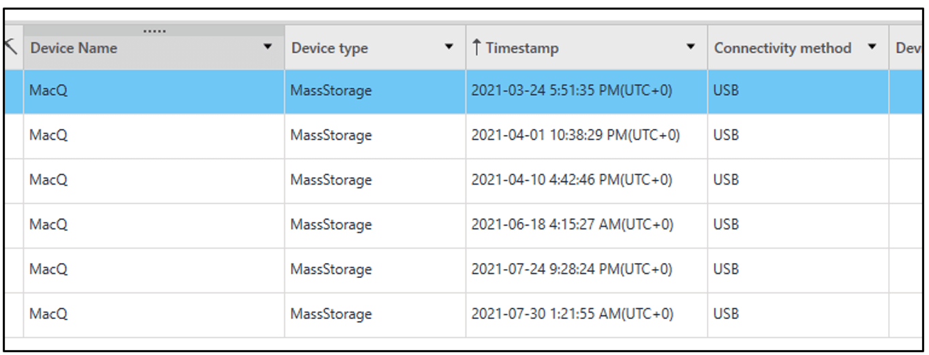Click the MacQ cell in the second row
The height and width of the screenshot is (355, 929).
click(x=154, y=136)
